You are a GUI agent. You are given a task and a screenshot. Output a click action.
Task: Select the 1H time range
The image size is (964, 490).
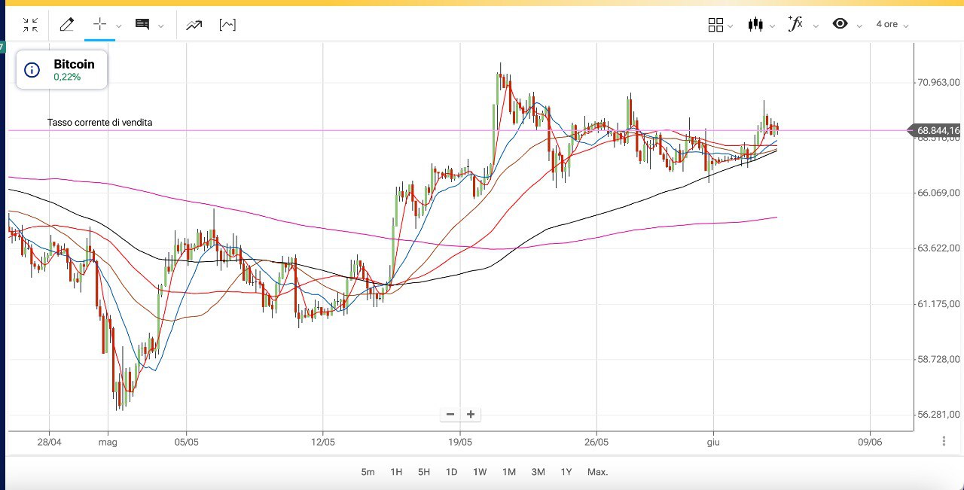(396, 472)
